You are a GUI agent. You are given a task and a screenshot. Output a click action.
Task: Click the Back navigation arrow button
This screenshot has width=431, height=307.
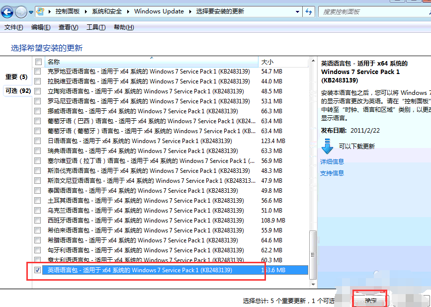(x=8, y=11)
